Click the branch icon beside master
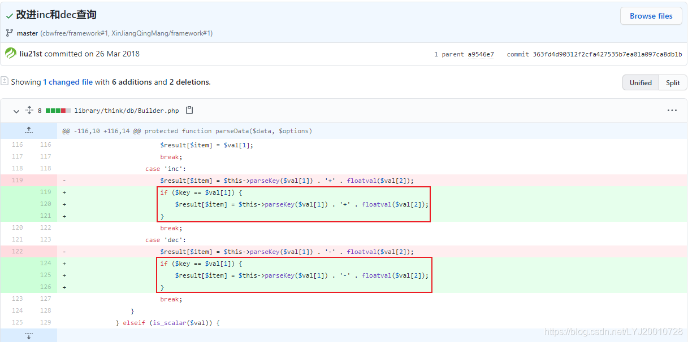Viewport: 688px width, 342px height. coord(9,33)
